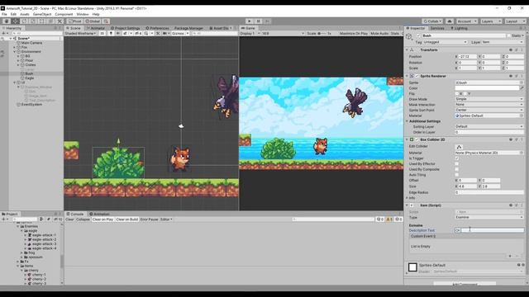Open the GameObject menu
The width and height of the screenshot is (529, 297).
[42, 14]
